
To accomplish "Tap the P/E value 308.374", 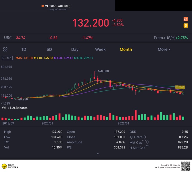I will pos(120,147).
